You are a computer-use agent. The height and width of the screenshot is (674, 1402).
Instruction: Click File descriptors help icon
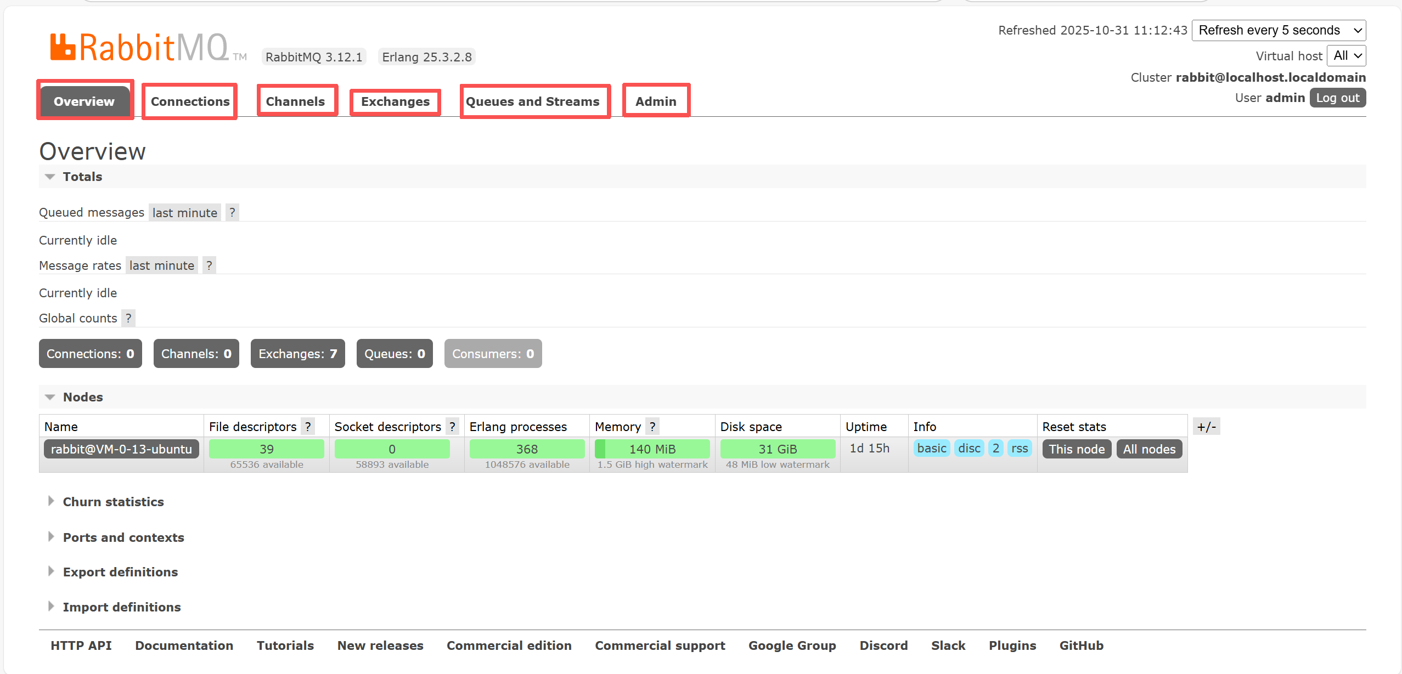[308, 427]
